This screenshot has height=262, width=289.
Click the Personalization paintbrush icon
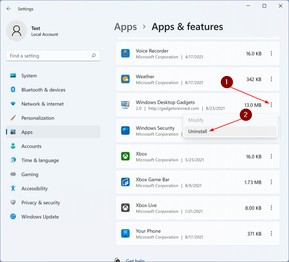[x=13, y=118]
